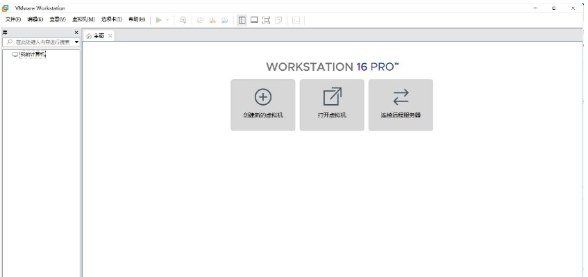This screenshot has width=588, height=277.
Task: Close the 库 library panel
Action: (x=76, y=33)
